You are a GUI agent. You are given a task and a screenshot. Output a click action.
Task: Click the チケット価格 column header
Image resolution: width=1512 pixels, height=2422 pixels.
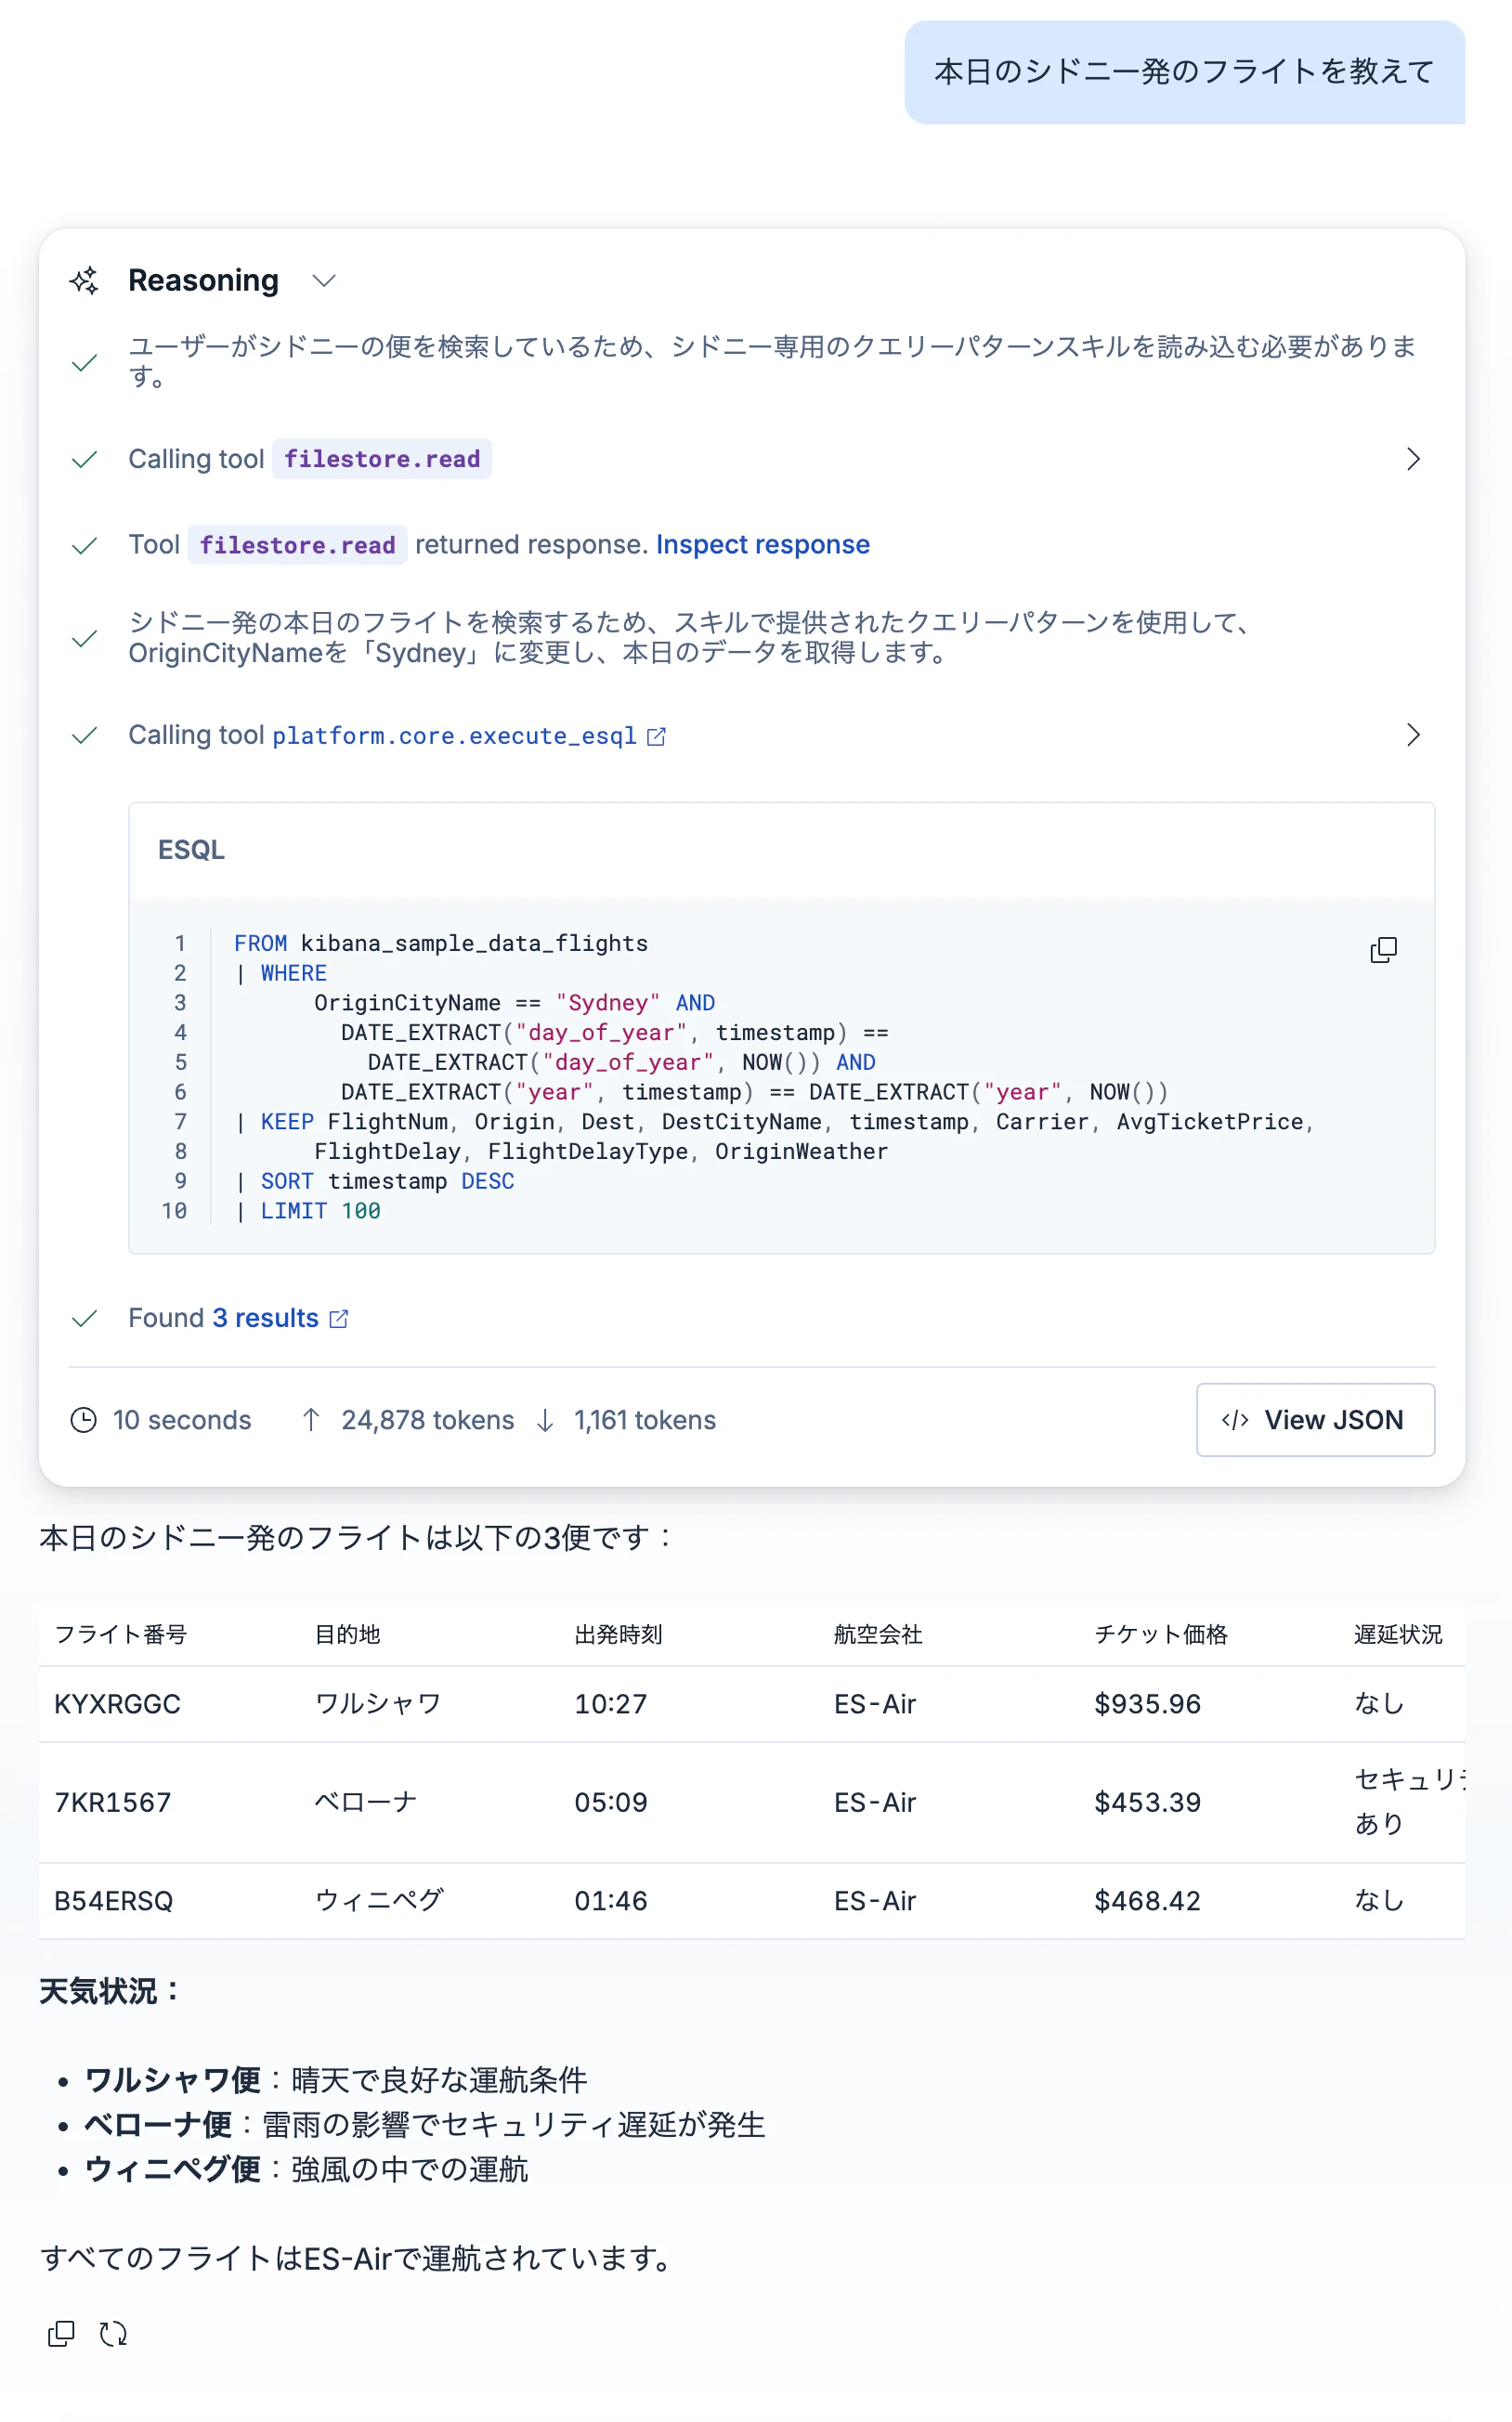tap(1160, 1634)
